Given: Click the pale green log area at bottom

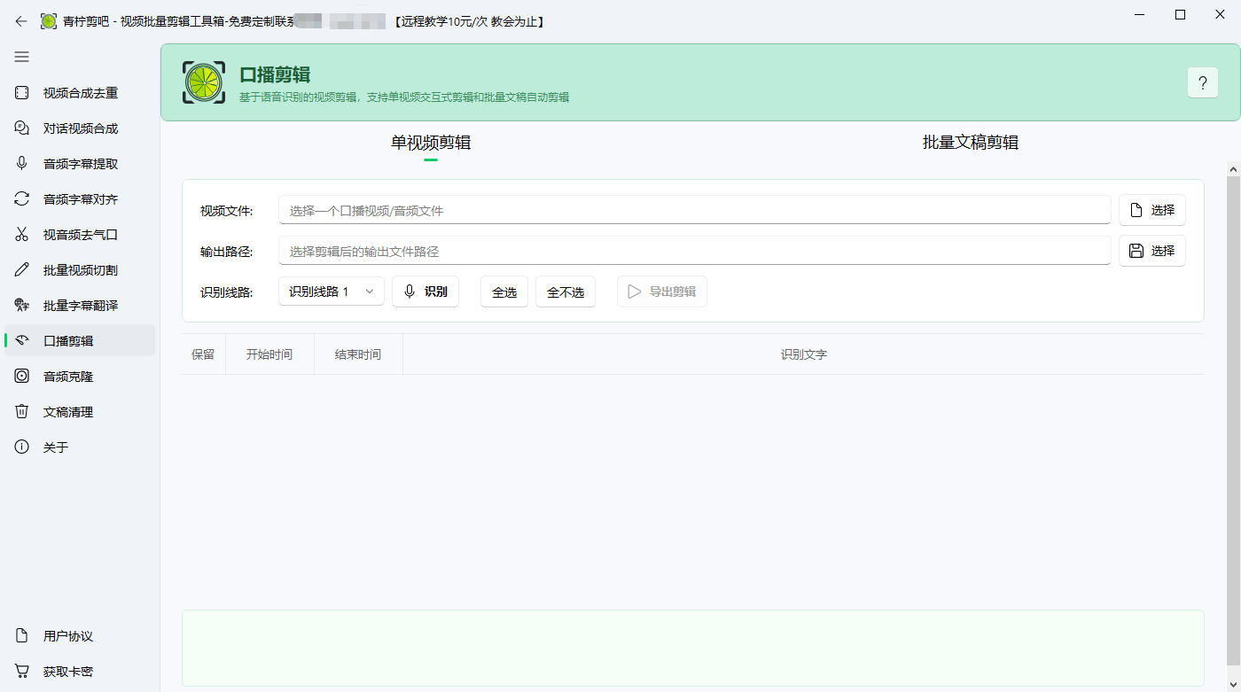Looking at the screenshot, I should [693, 648].
